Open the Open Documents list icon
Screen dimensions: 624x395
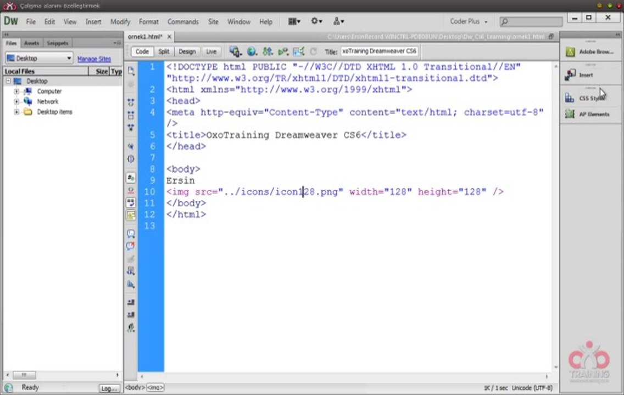[131, 71]
